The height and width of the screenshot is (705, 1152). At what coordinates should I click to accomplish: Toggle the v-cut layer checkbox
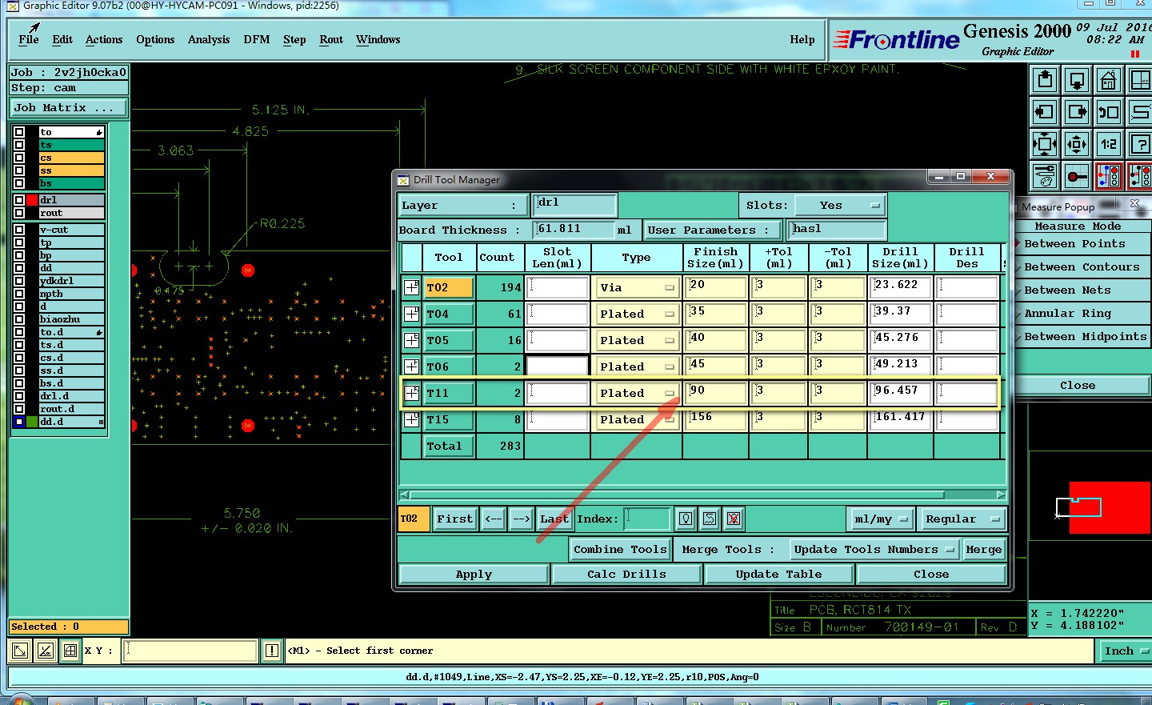19,230
